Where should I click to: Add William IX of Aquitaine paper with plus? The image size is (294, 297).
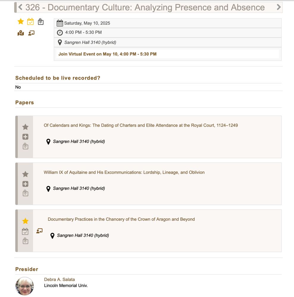pyautogui.click(x=25, y=184)
